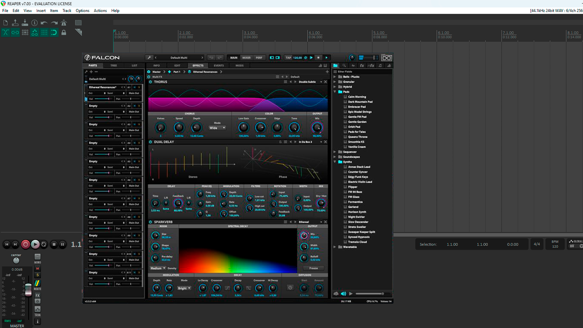This screenshot has width=583, height=328.
Task: Toggle item grouping link icon
Action: pos(15,32)
